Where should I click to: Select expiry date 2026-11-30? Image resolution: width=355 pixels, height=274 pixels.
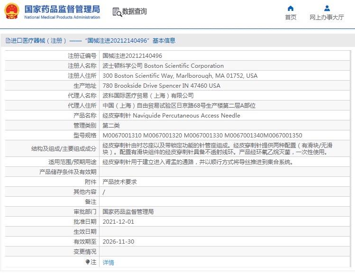[x=118, y=242]
